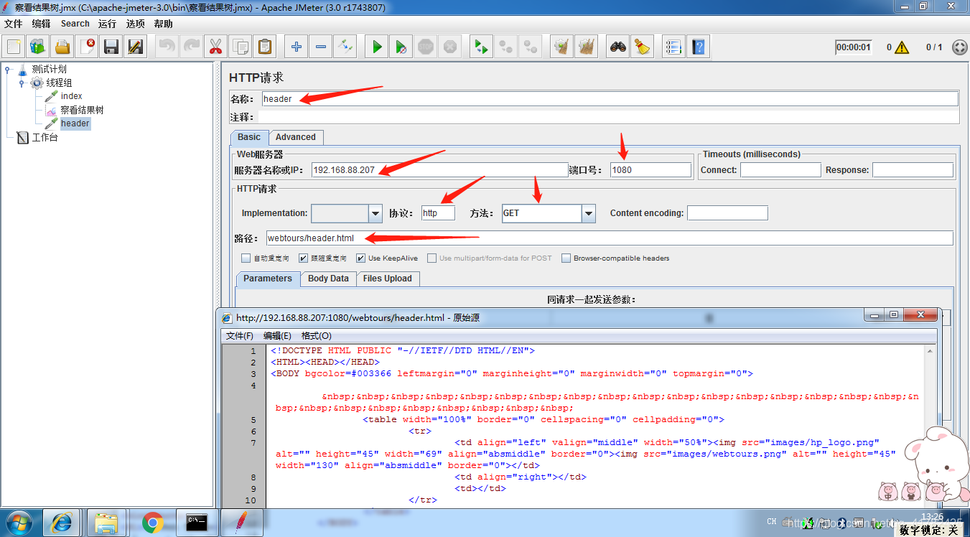Image resolution: width=970 pixels, height=537 pixels.
Task: Open the 文件 menu in JMeter
Action: tap(14, 24)
